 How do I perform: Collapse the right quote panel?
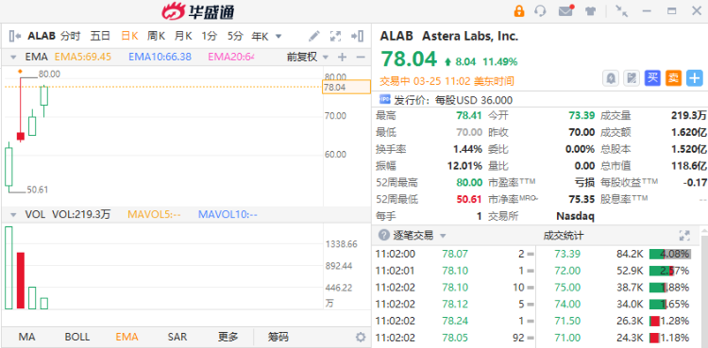pos(357,36)
